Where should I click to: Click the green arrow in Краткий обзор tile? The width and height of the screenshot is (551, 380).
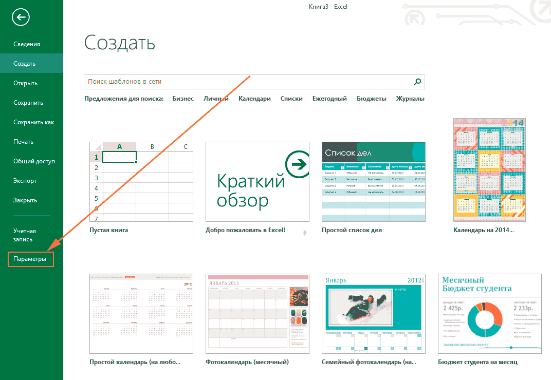coord(297,164)
